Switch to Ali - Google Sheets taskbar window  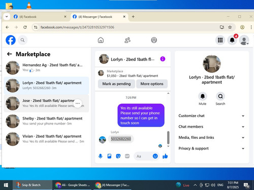click(73, 185)
